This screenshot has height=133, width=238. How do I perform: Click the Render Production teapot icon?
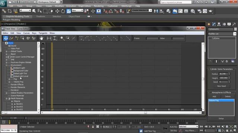tap(210, 11)
